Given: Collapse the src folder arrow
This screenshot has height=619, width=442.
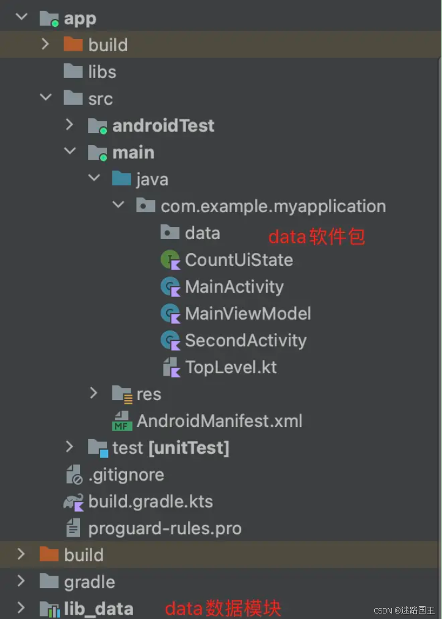Looking at the screenshot, I should [46, 97].
